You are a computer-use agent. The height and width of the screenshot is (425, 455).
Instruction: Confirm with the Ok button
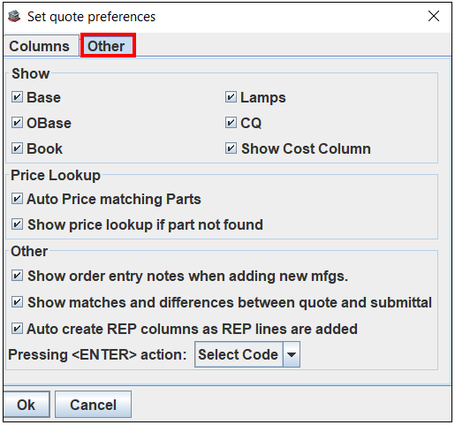pos(27,405)
